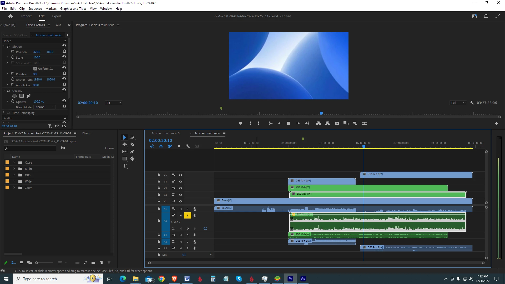Image resolution: width=505 pixels, height=284 pixels.
Task: Disable Solo on track A2
Action: click(188, 215)
